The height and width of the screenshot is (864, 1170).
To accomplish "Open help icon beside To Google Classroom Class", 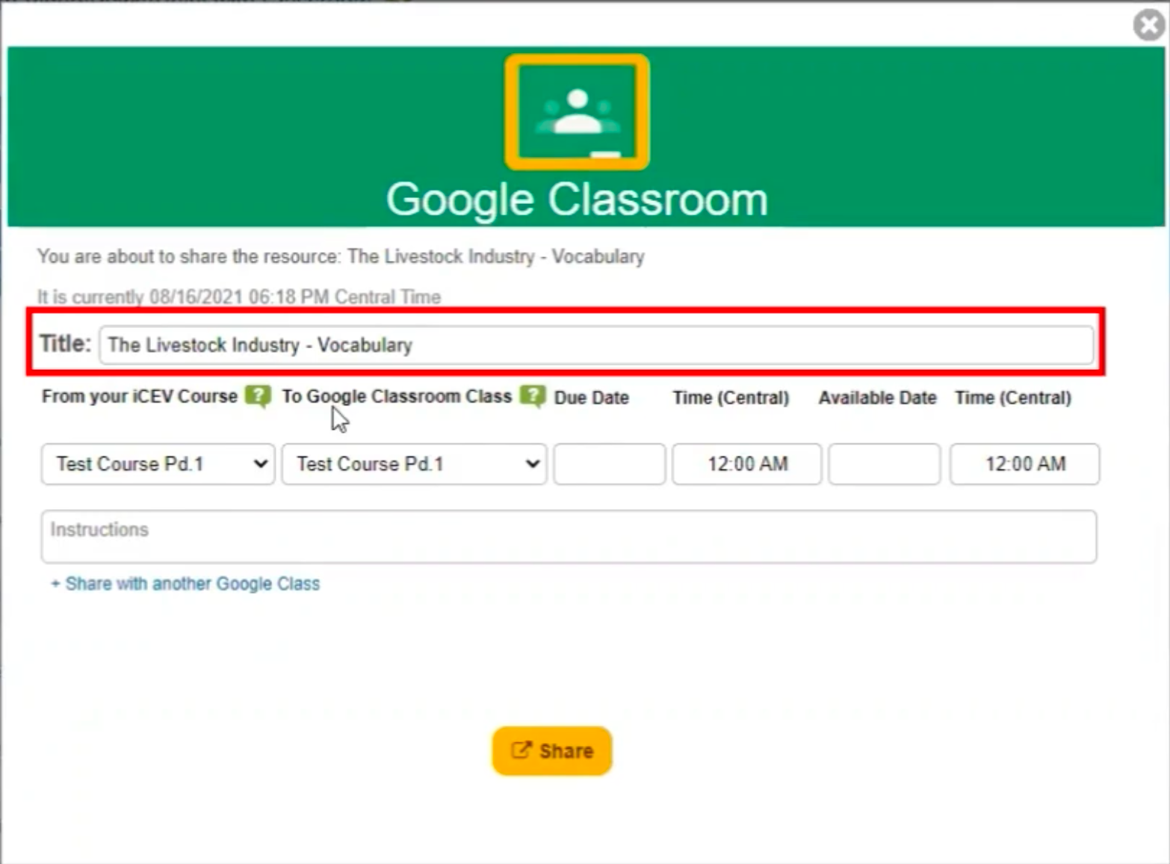I will click(x=533, y=395).
